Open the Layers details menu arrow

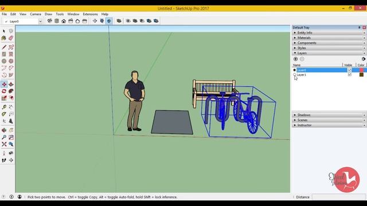tap(364, 59)
